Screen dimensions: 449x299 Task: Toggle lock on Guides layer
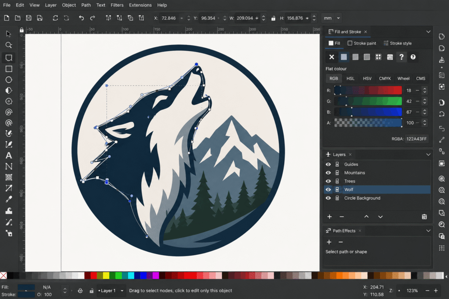(x=337, y=164)
